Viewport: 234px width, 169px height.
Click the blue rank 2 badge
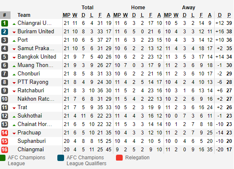click(x=5, y=32)
